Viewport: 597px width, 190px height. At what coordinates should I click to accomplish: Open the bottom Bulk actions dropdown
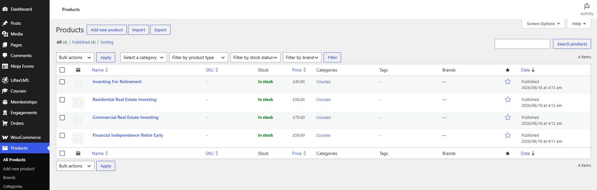tap(75, 166)
